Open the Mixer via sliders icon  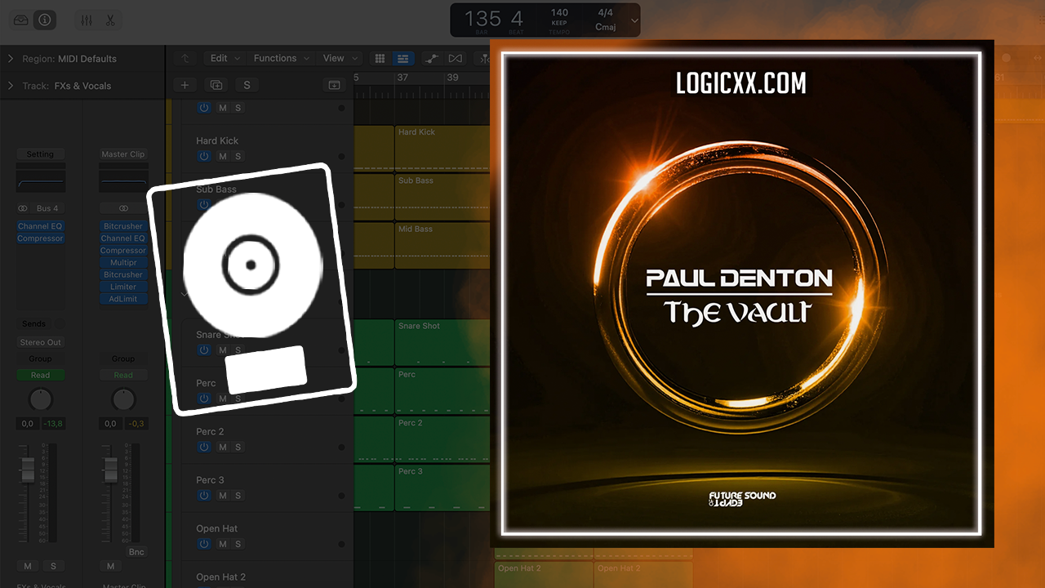tap(87, 20)
